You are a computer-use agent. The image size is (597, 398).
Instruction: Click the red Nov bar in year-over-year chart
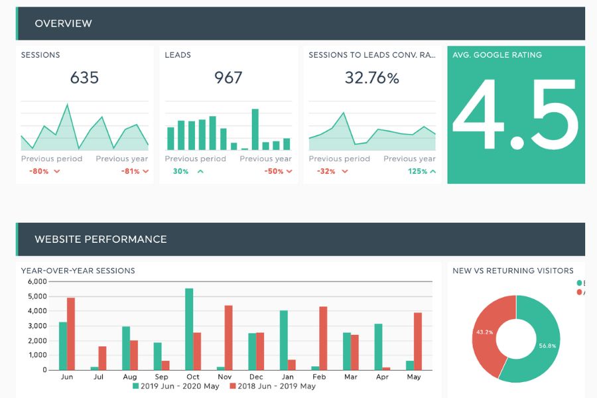(228, 338)
